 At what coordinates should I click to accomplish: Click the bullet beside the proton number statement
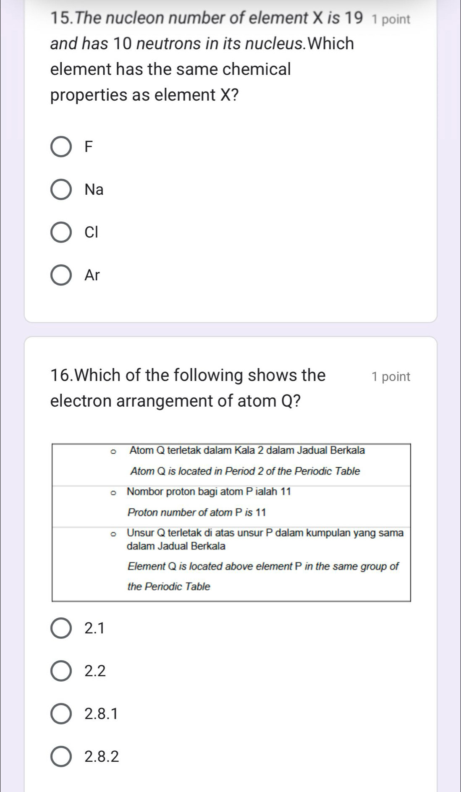(113, 492)
